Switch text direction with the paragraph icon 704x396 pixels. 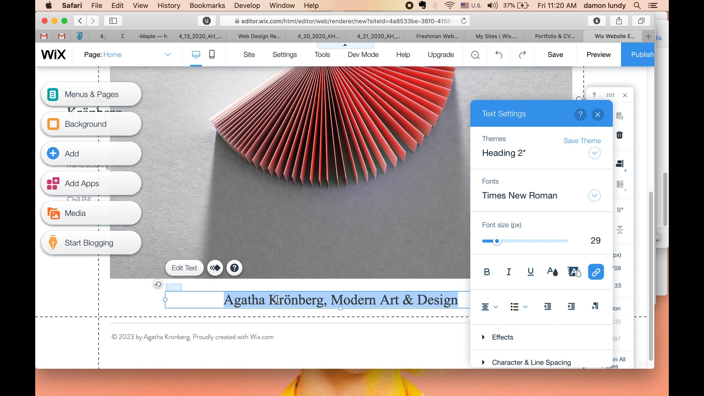pos(595,307)
